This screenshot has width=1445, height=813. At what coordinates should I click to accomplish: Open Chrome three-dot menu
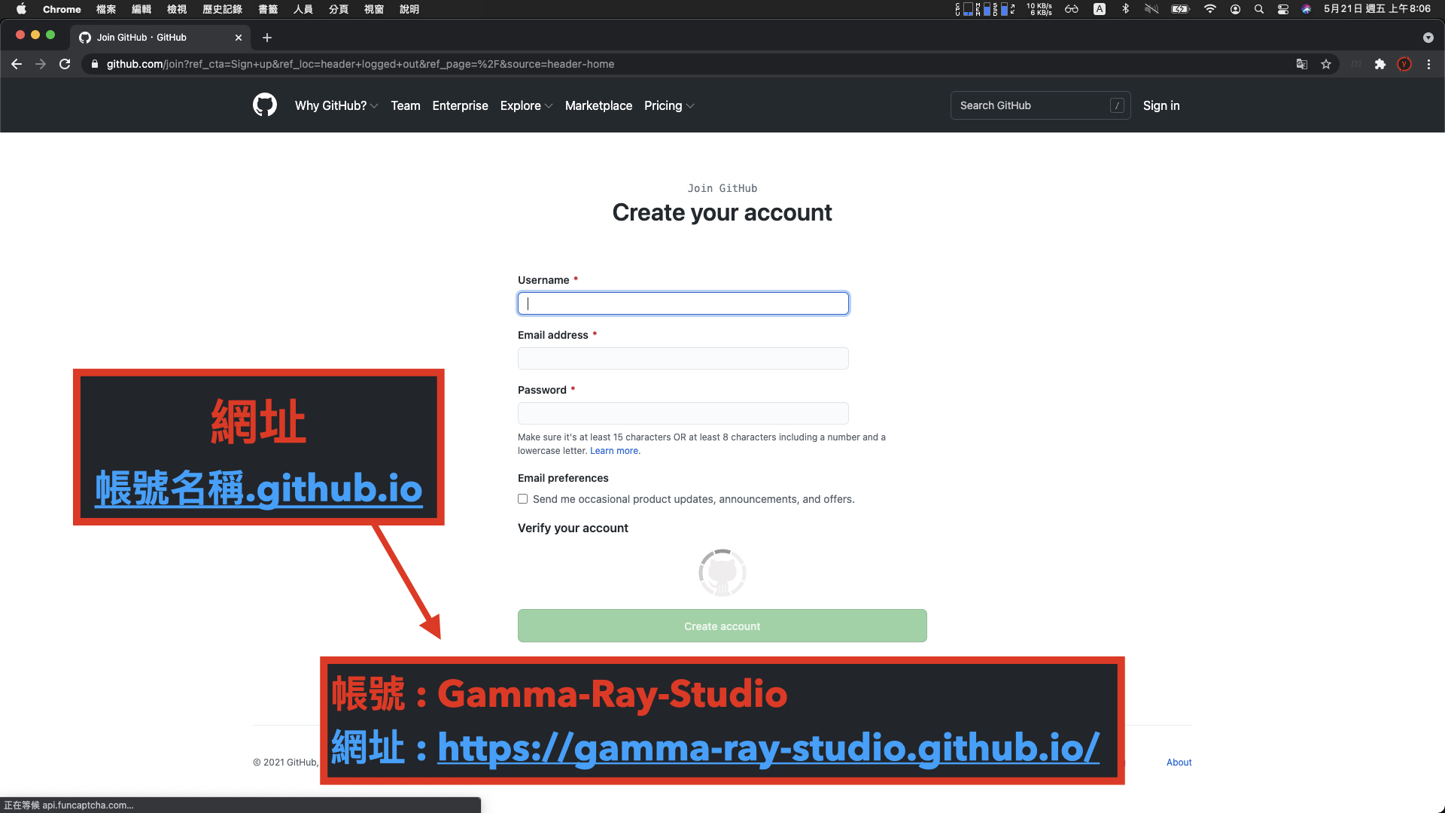click(x=1428, y=64)
